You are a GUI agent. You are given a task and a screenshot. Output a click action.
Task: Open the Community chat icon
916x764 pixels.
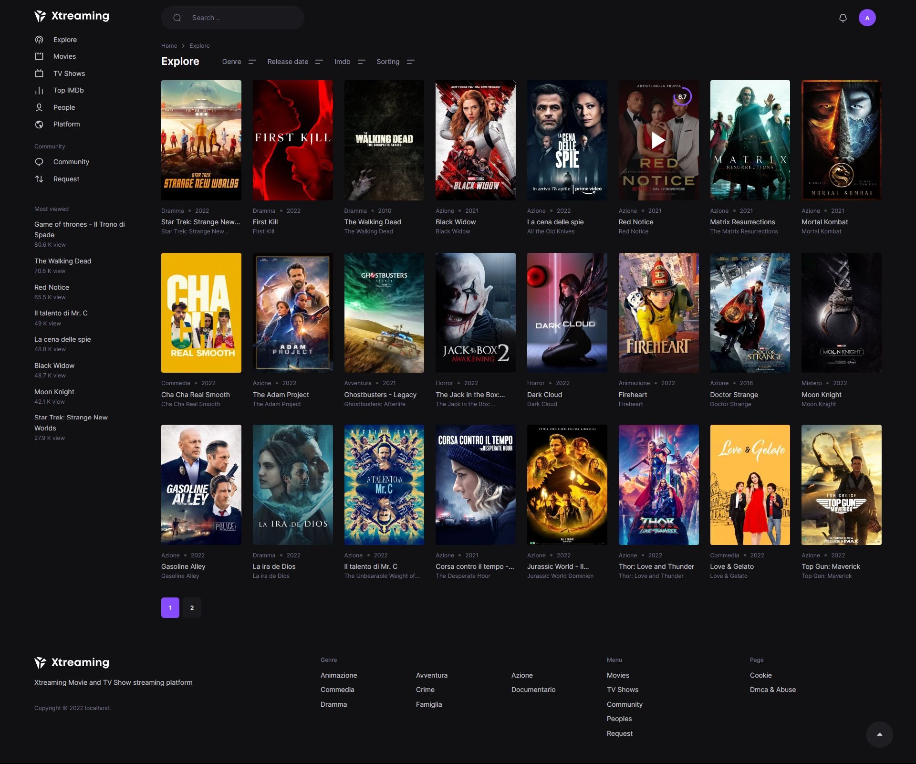(x=39, y=162)
